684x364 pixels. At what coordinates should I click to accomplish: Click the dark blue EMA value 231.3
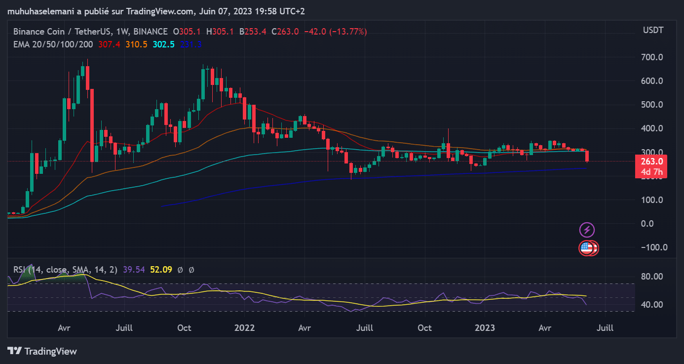click(190, 44)
